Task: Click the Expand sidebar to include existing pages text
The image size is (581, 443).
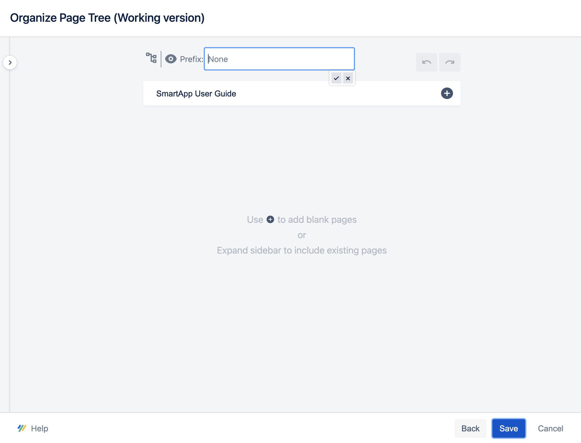Action: [302, 250]
